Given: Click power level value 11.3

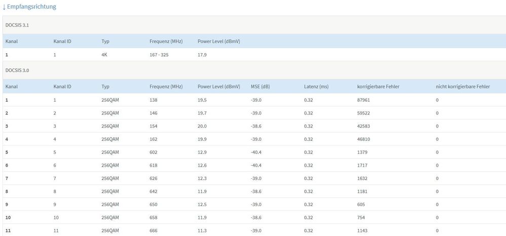Looking at the screenshot, I should tap(202, 230).
